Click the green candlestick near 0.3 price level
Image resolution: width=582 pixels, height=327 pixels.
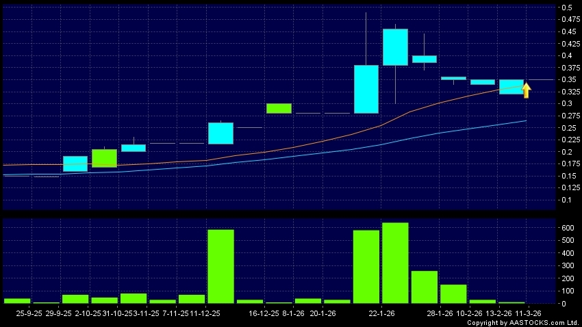279,108
